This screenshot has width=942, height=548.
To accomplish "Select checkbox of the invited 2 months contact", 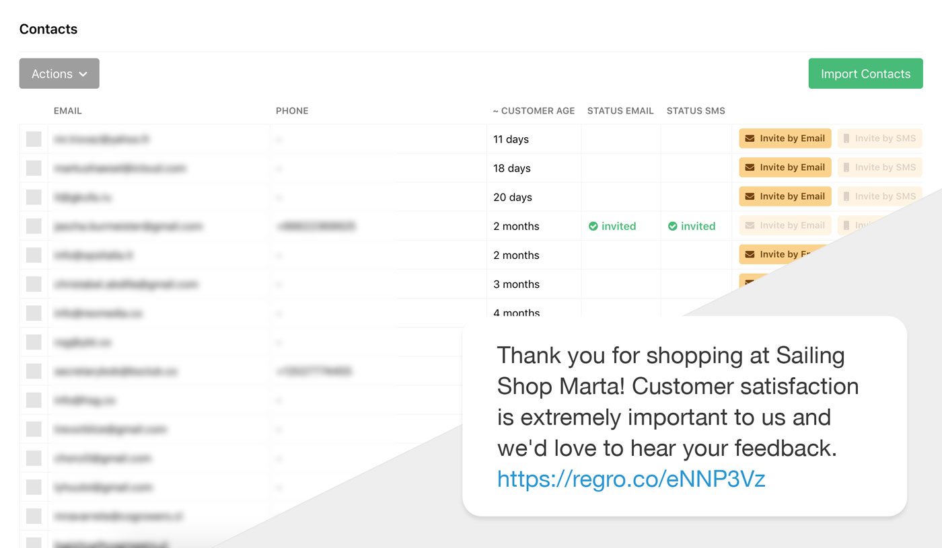I will pyautogui.click(x=34, y=226).
